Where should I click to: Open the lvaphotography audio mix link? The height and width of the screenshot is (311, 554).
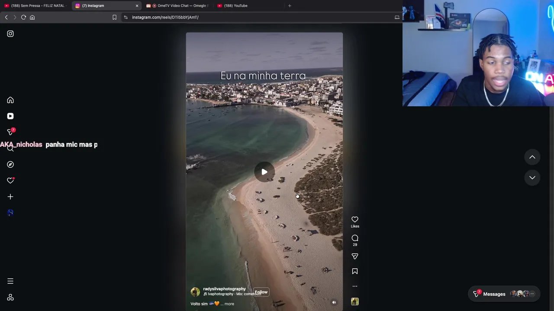pyautogui.click(x=233, y=294)
